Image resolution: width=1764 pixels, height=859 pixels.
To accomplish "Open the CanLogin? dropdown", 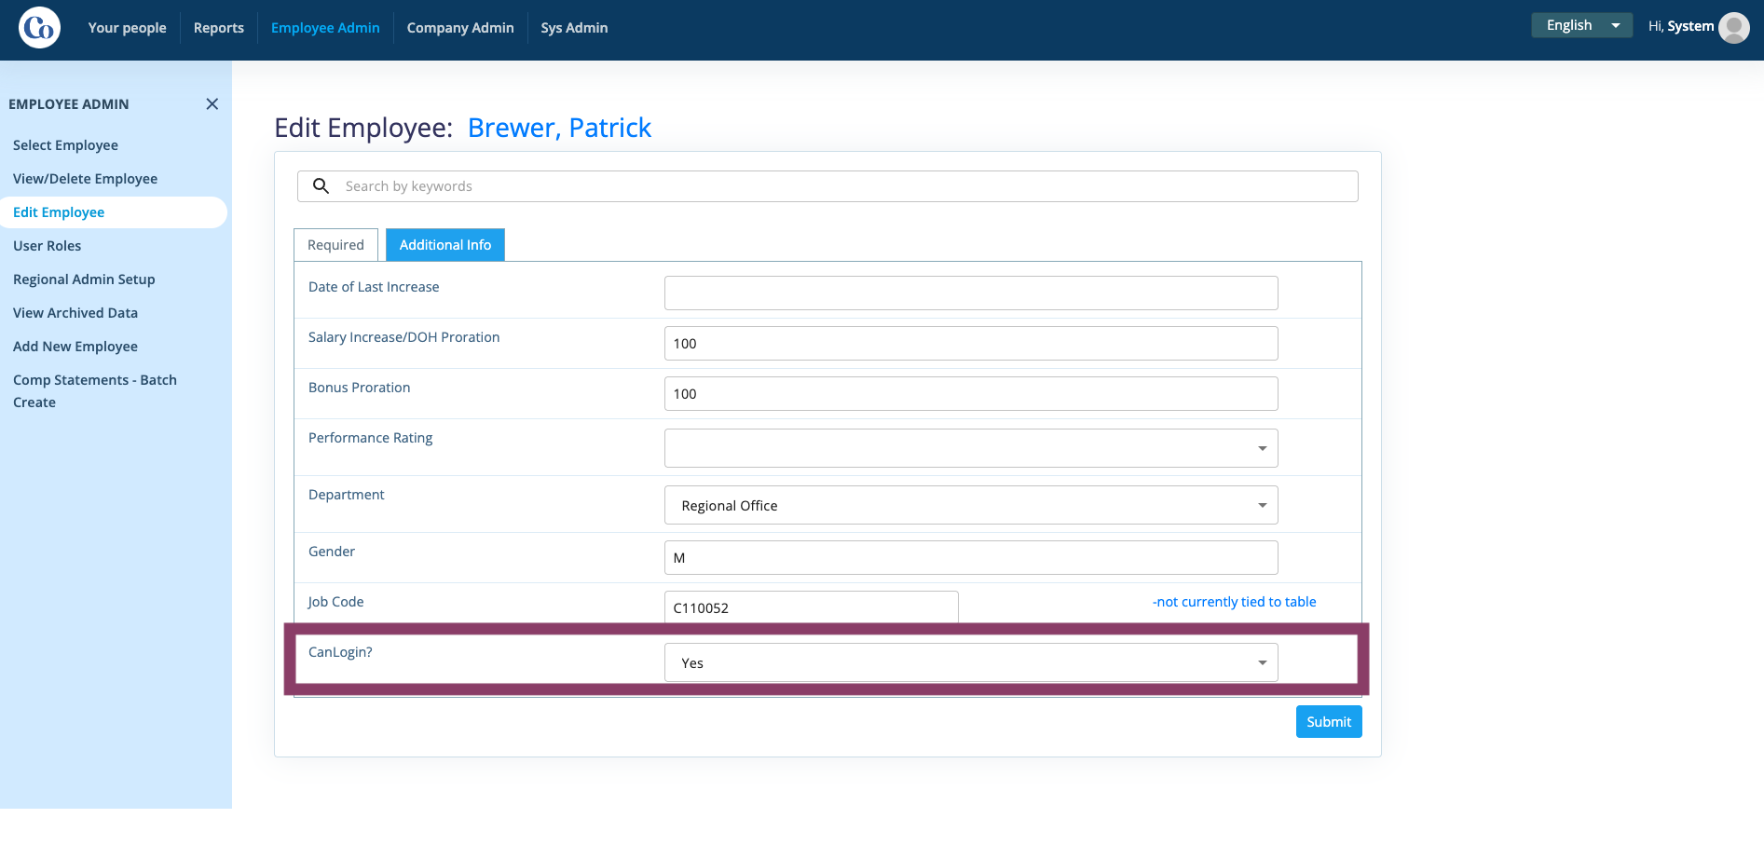I will (x=971, y=662).
